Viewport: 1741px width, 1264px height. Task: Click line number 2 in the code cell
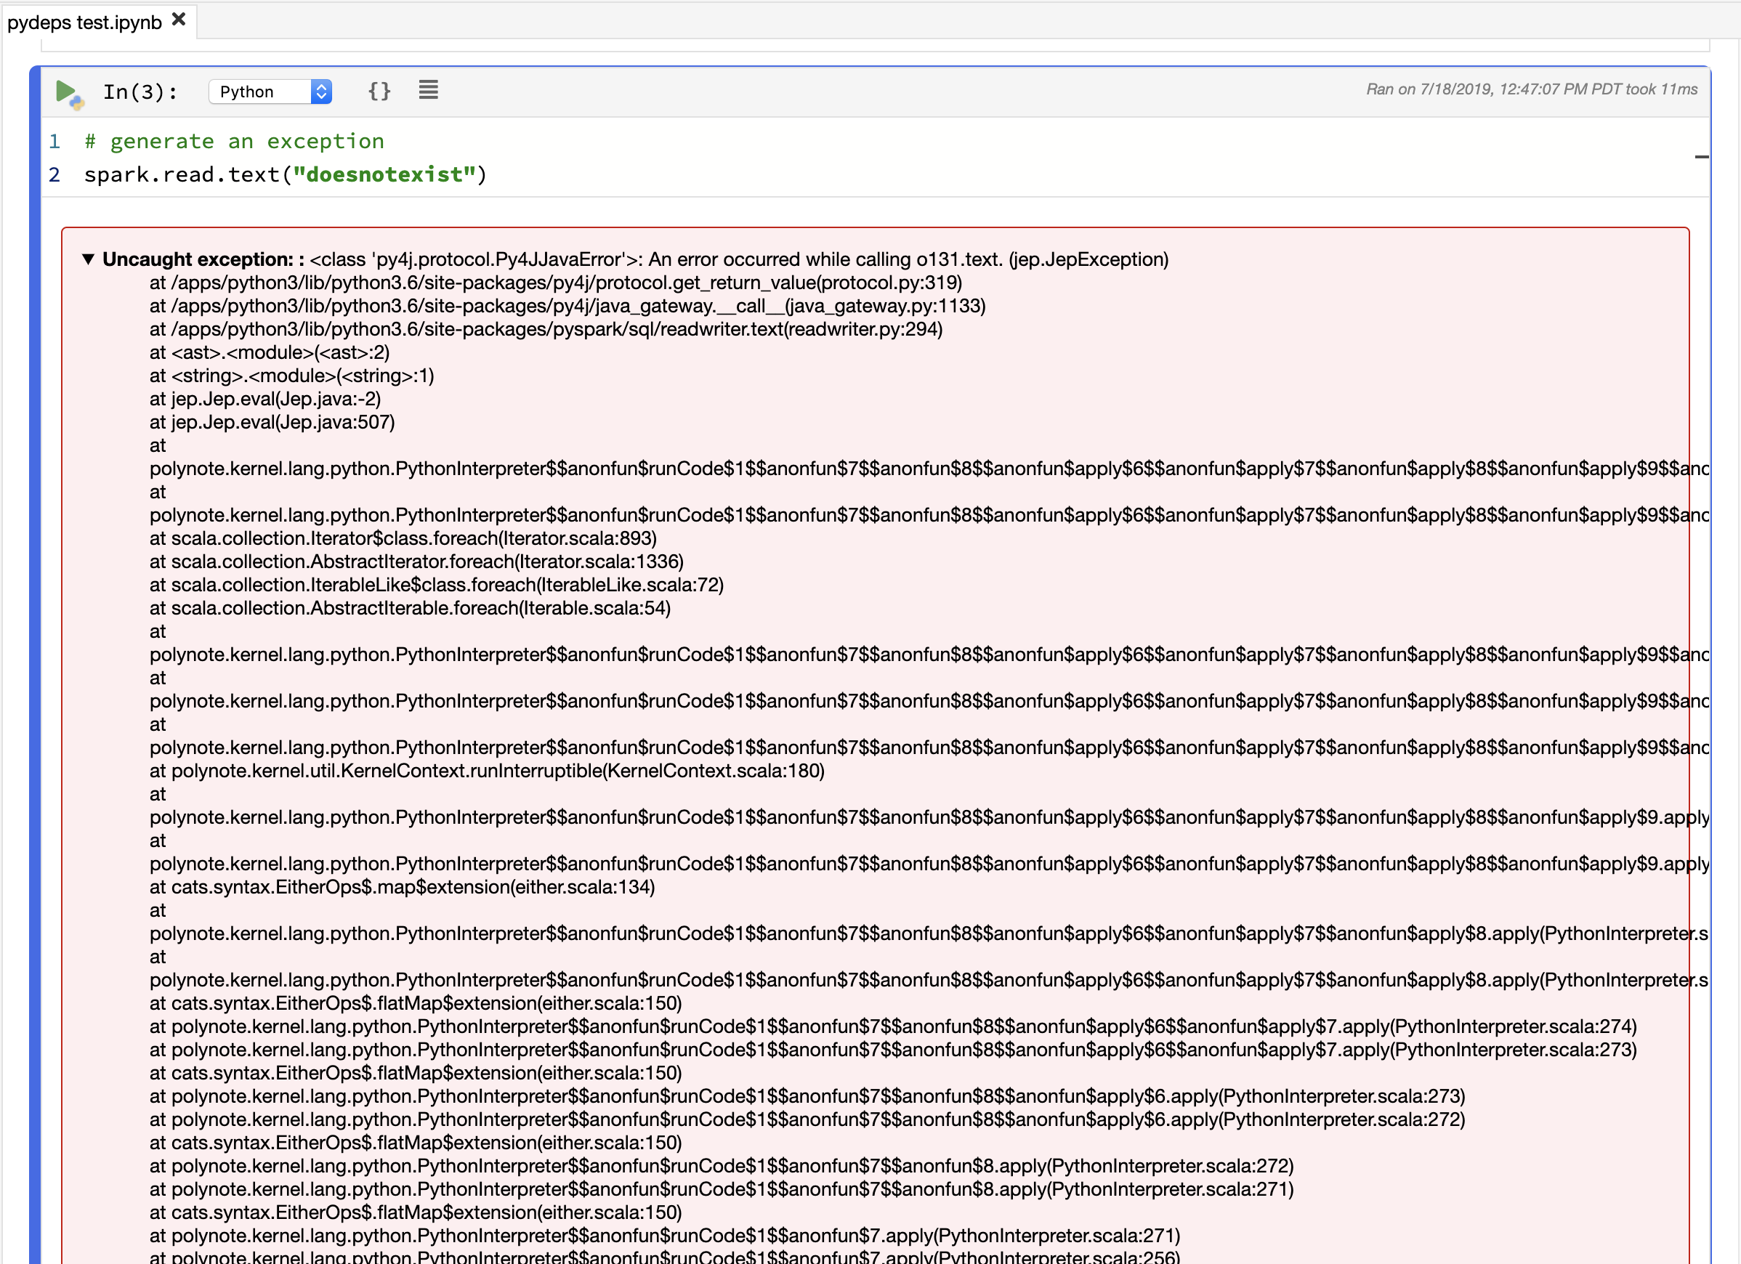coord(54,174)
